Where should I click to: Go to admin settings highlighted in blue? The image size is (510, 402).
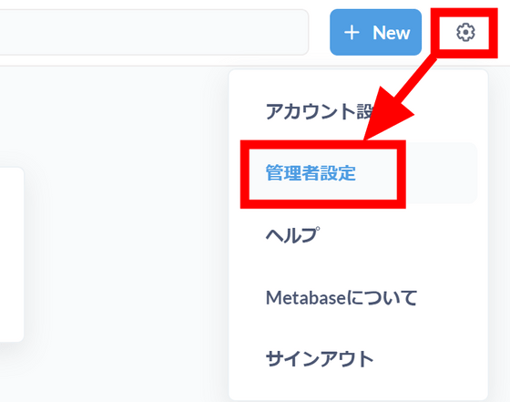point(311,173)
